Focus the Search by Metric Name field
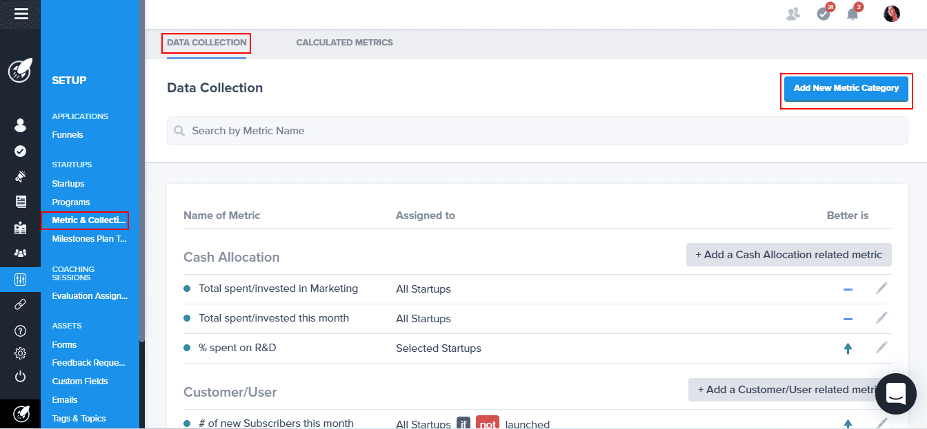The image size is (927, 429). (x=537, y=131)
